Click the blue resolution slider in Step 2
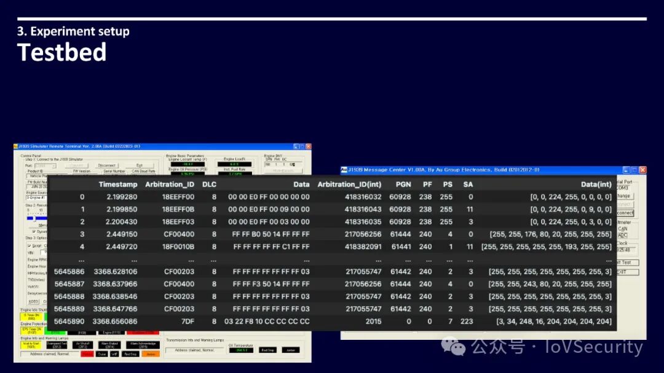The width and height of the screenshot is (664, 373). pyautogui.click(x=37, y=218)
